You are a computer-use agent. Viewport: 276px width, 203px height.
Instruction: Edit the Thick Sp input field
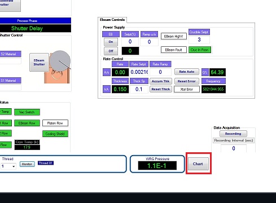(x=139, y=89)
